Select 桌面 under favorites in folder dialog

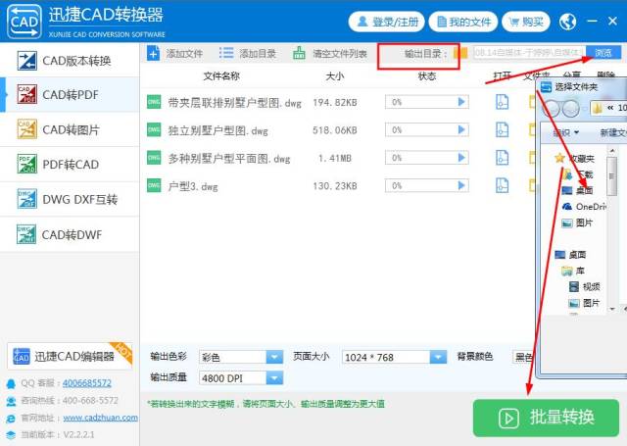click(577, 190)
